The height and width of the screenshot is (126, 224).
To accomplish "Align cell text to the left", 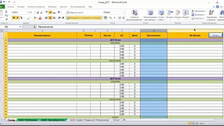I will click(47, 18).
